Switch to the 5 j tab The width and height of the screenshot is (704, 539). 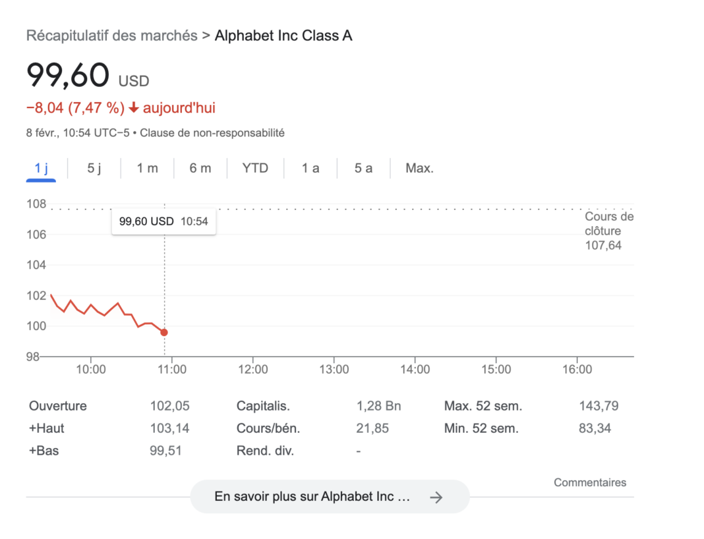(94, 168)
